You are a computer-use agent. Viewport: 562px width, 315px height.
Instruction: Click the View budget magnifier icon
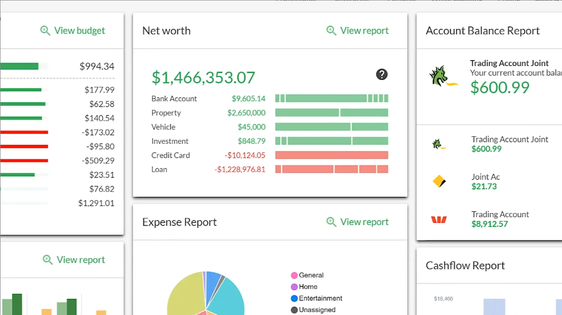click(45, 30)
